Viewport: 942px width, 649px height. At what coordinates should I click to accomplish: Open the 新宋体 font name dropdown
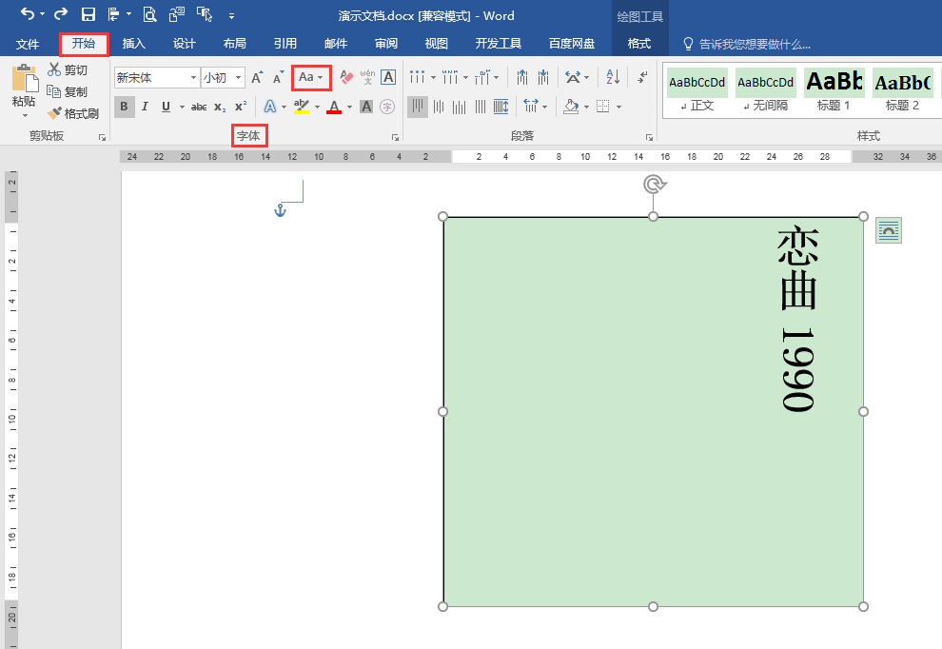(x=193, y=77)
